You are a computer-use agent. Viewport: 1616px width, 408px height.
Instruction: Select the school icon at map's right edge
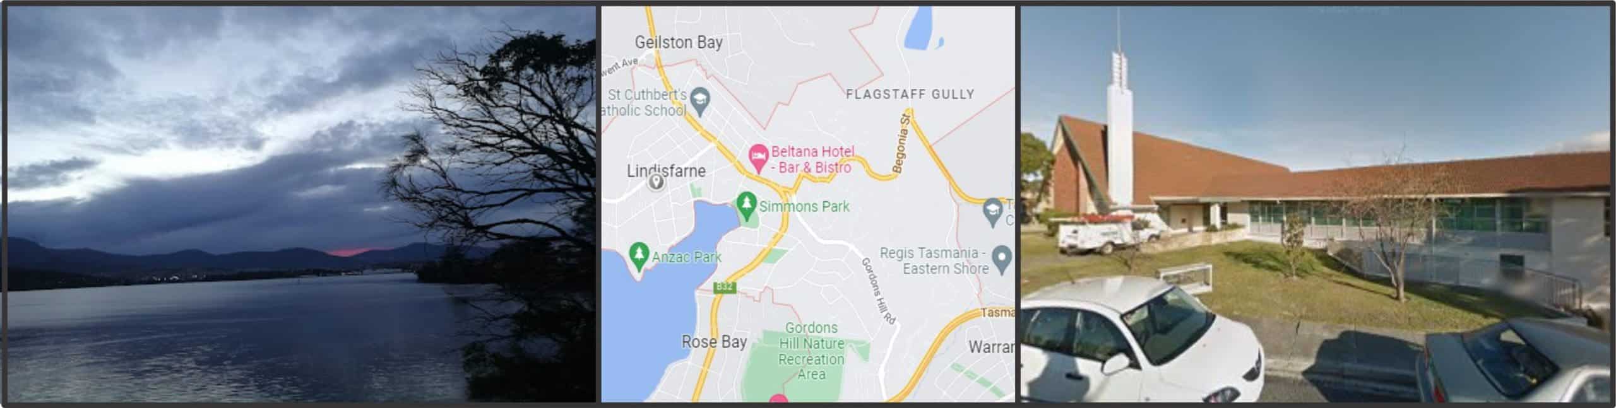point(993,213)
